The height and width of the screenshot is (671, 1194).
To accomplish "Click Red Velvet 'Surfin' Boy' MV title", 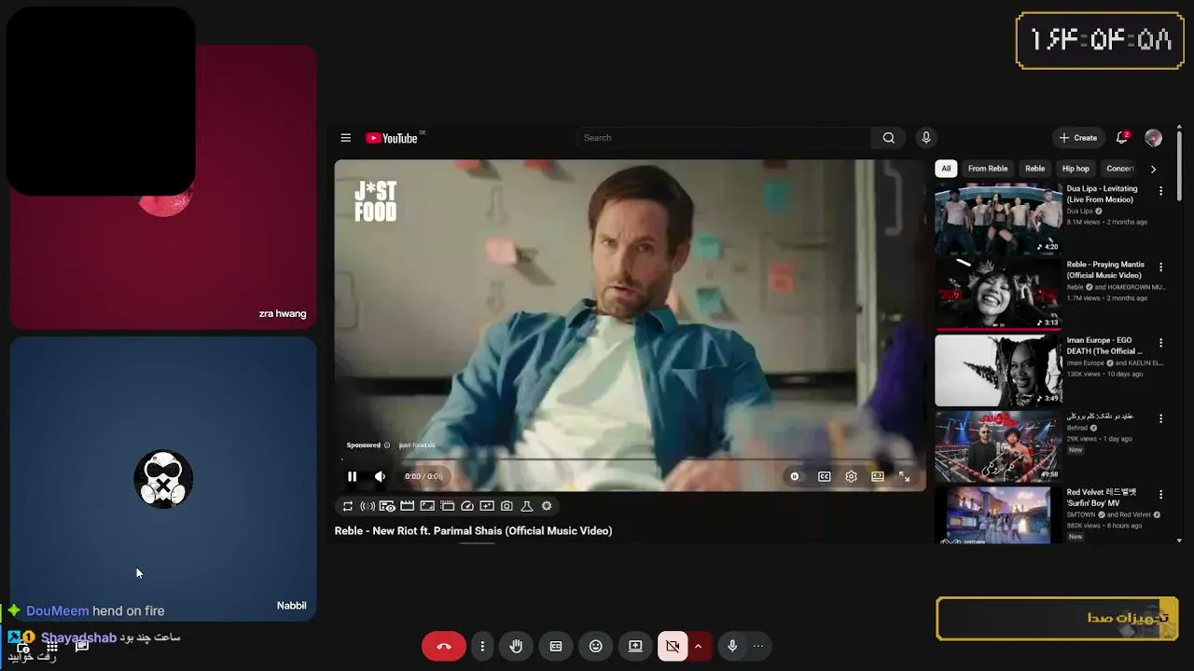I will click(1102, 498).
